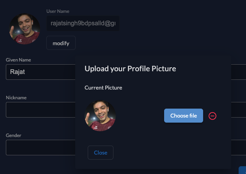Screen dimensions: 246x174
Task: Click the profile avatar at top left
Action: [24, 28]
